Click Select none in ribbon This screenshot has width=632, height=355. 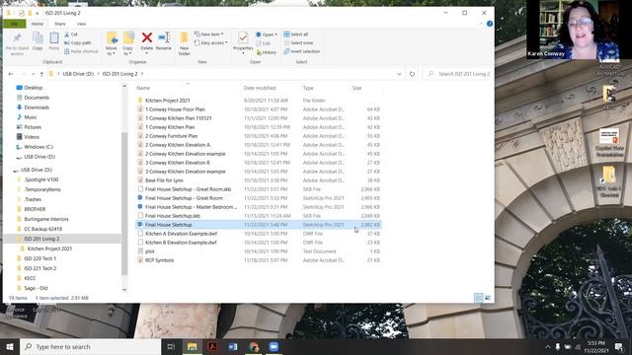[298, 42]
